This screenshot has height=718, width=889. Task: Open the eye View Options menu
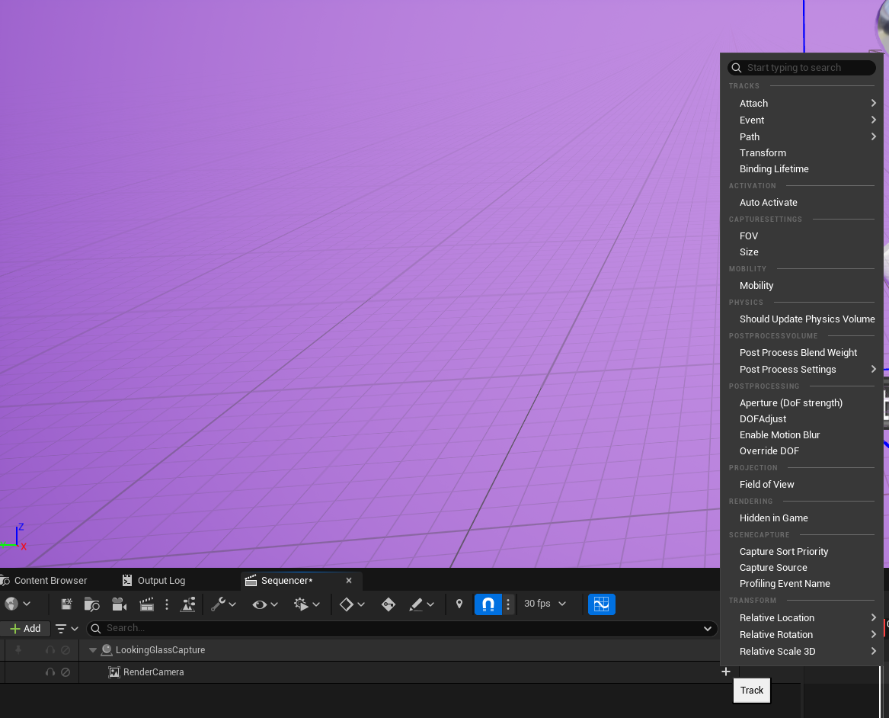264,604
